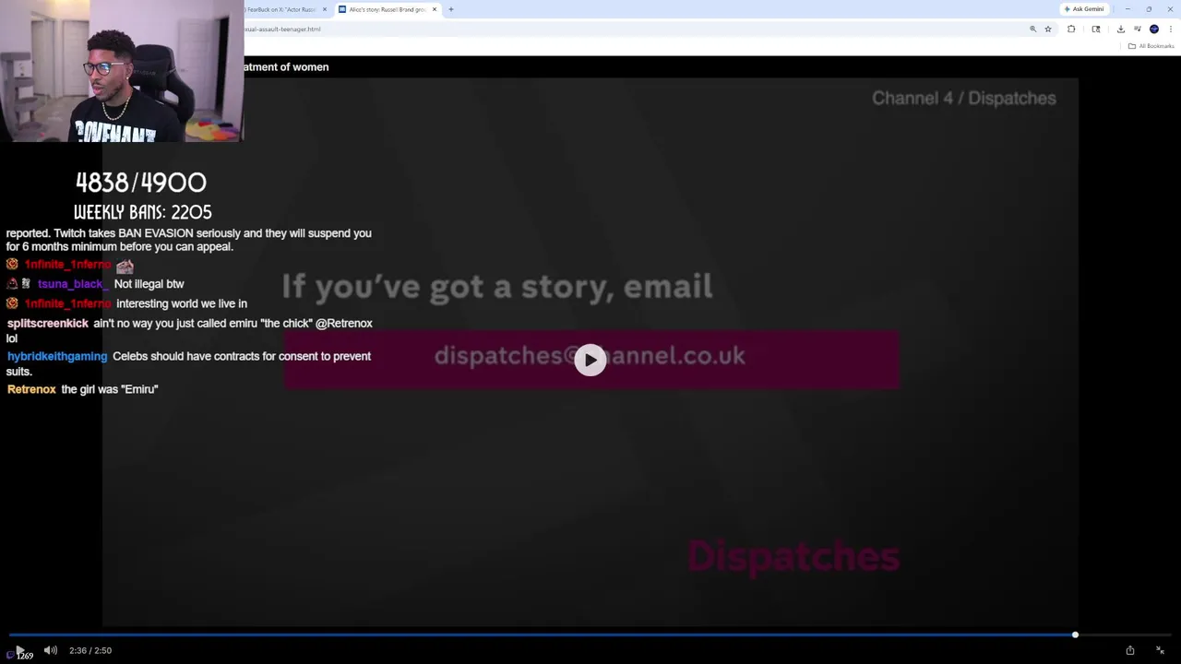Click the streamer webcam overlay
Screen dimensions: 1181x664
click(122, 70)
